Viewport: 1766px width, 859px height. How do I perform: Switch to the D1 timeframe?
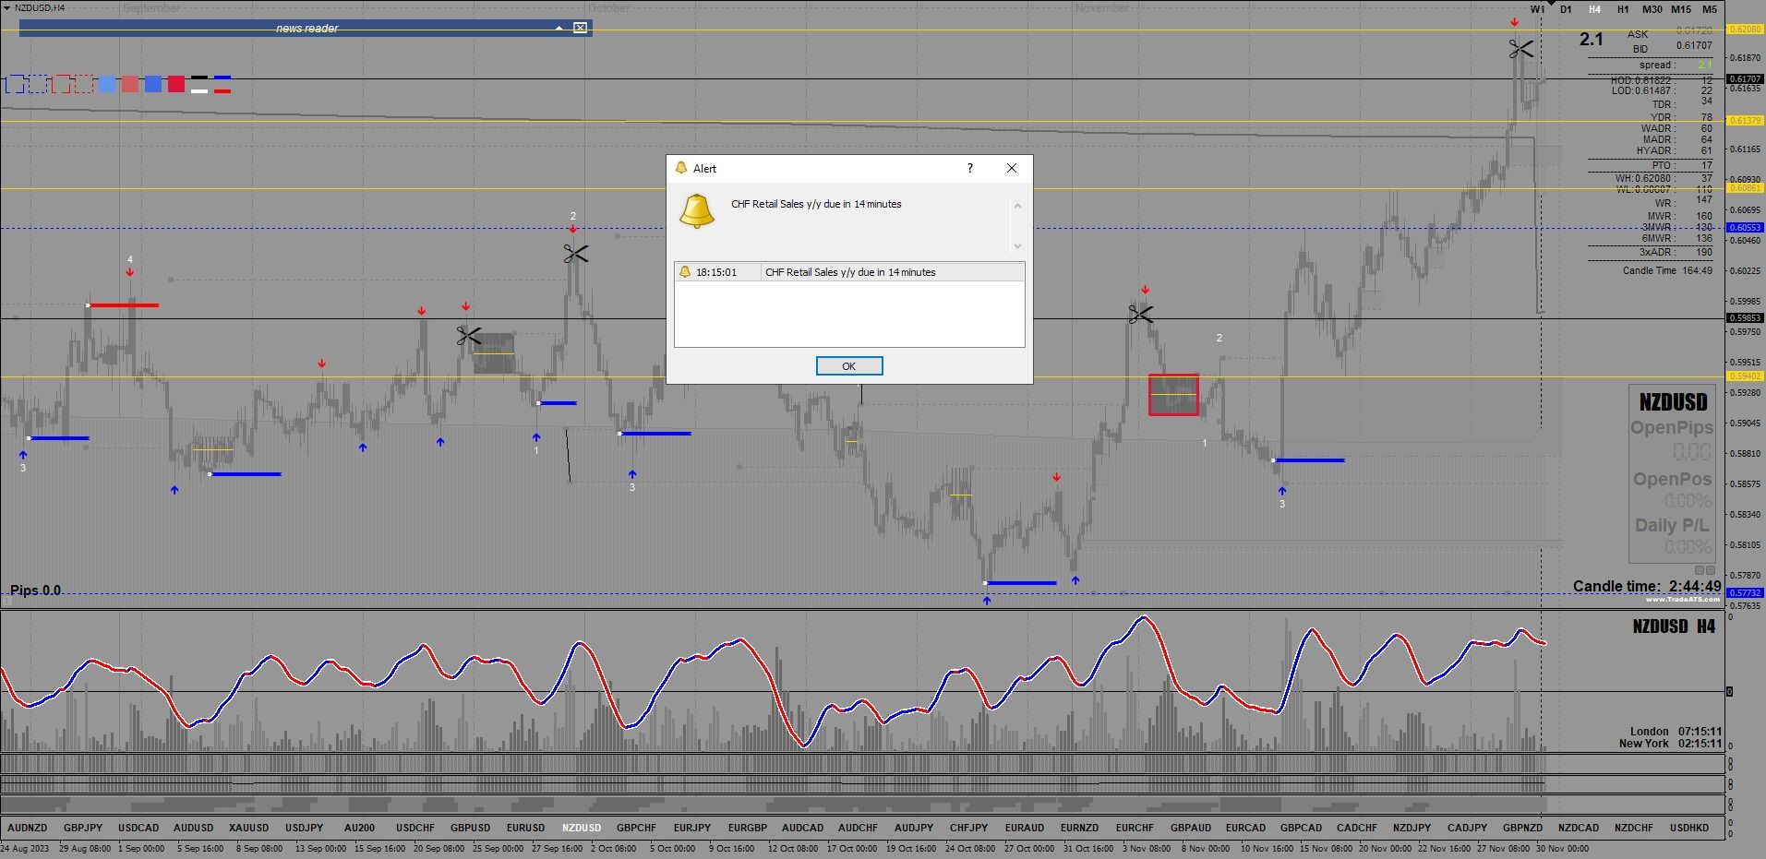[1567, 9]
